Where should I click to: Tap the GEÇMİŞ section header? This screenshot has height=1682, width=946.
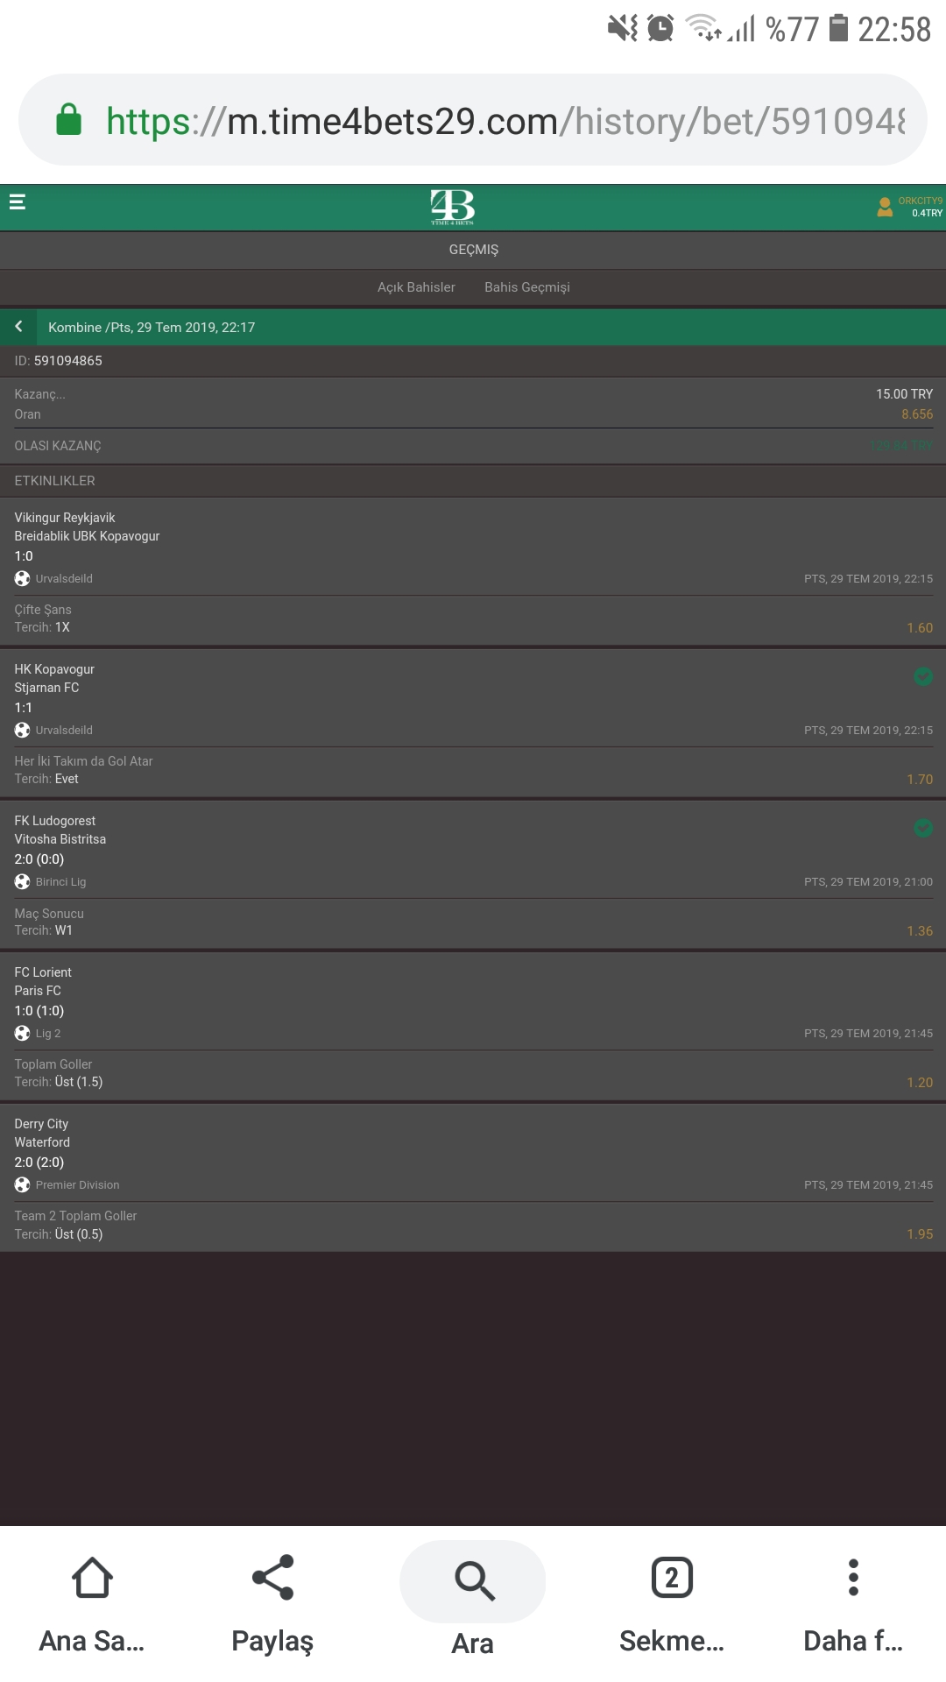point(473,250)
